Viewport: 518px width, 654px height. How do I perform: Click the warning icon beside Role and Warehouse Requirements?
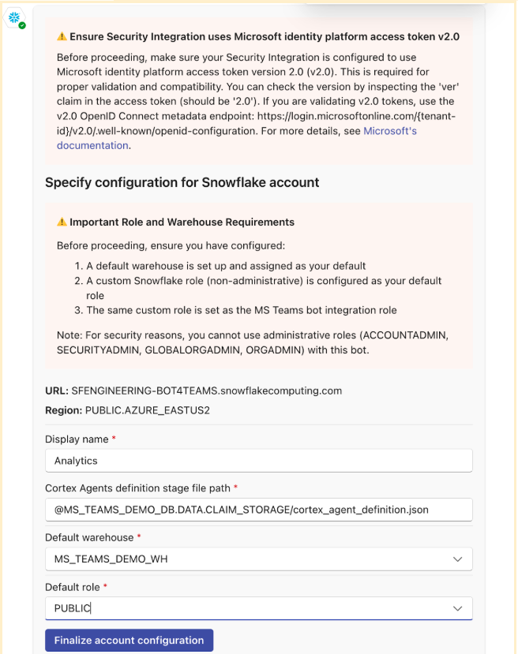click(62, 222)
